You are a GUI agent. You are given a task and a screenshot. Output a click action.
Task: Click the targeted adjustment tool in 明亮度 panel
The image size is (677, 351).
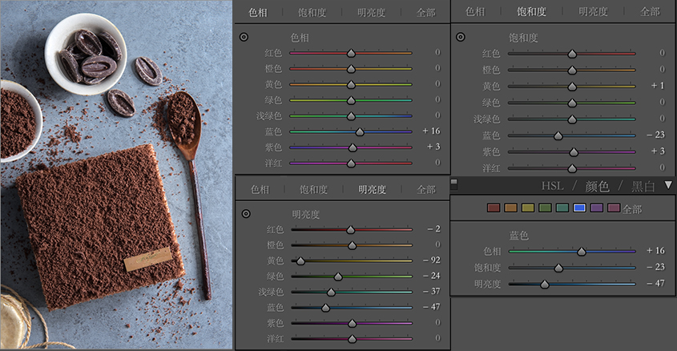[x=246, y=214]
